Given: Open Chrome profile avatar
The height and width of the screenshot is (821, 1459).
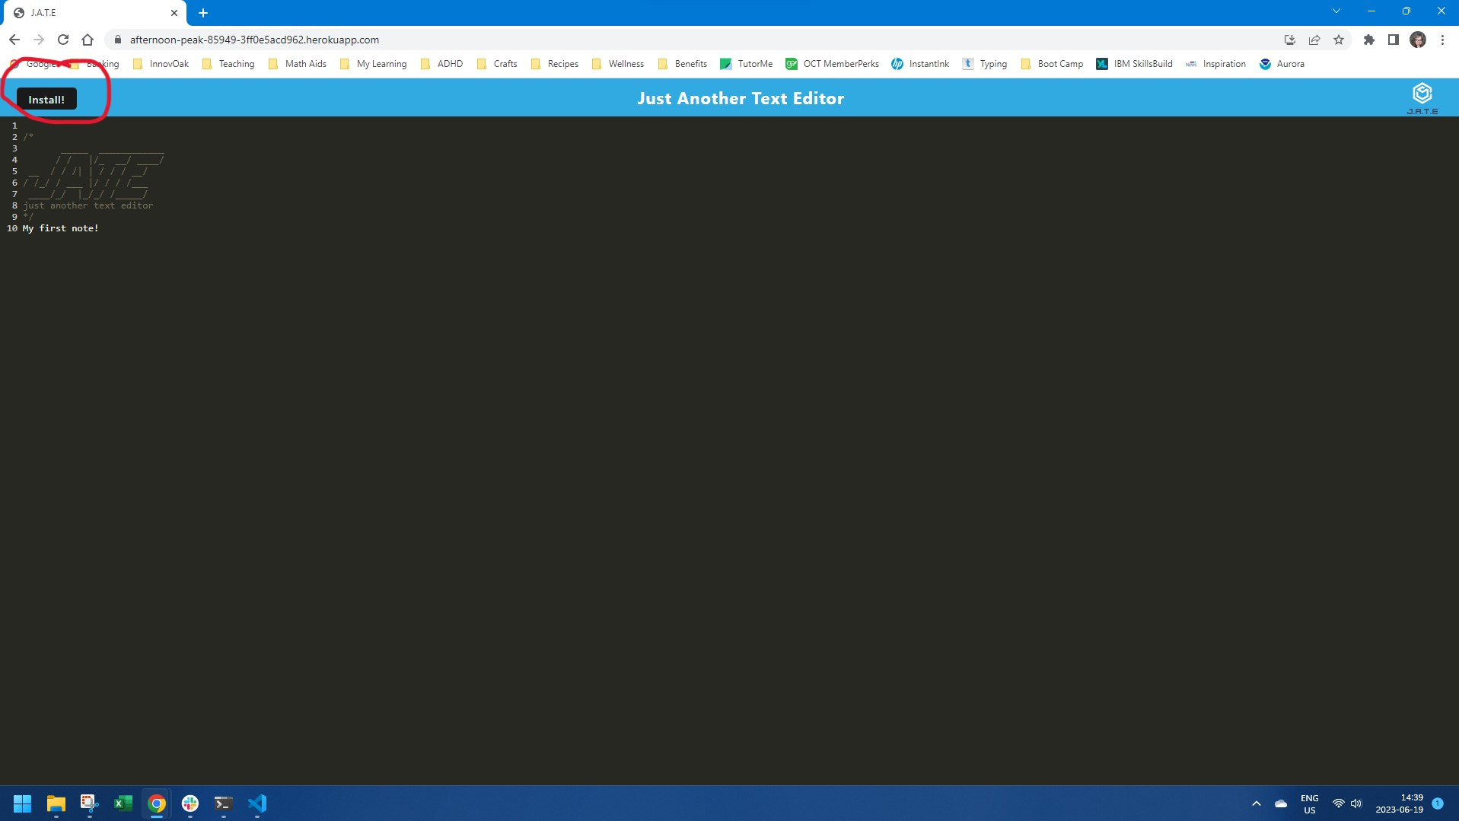Looking at the screenshot, I should click(x=1419, y=39).
